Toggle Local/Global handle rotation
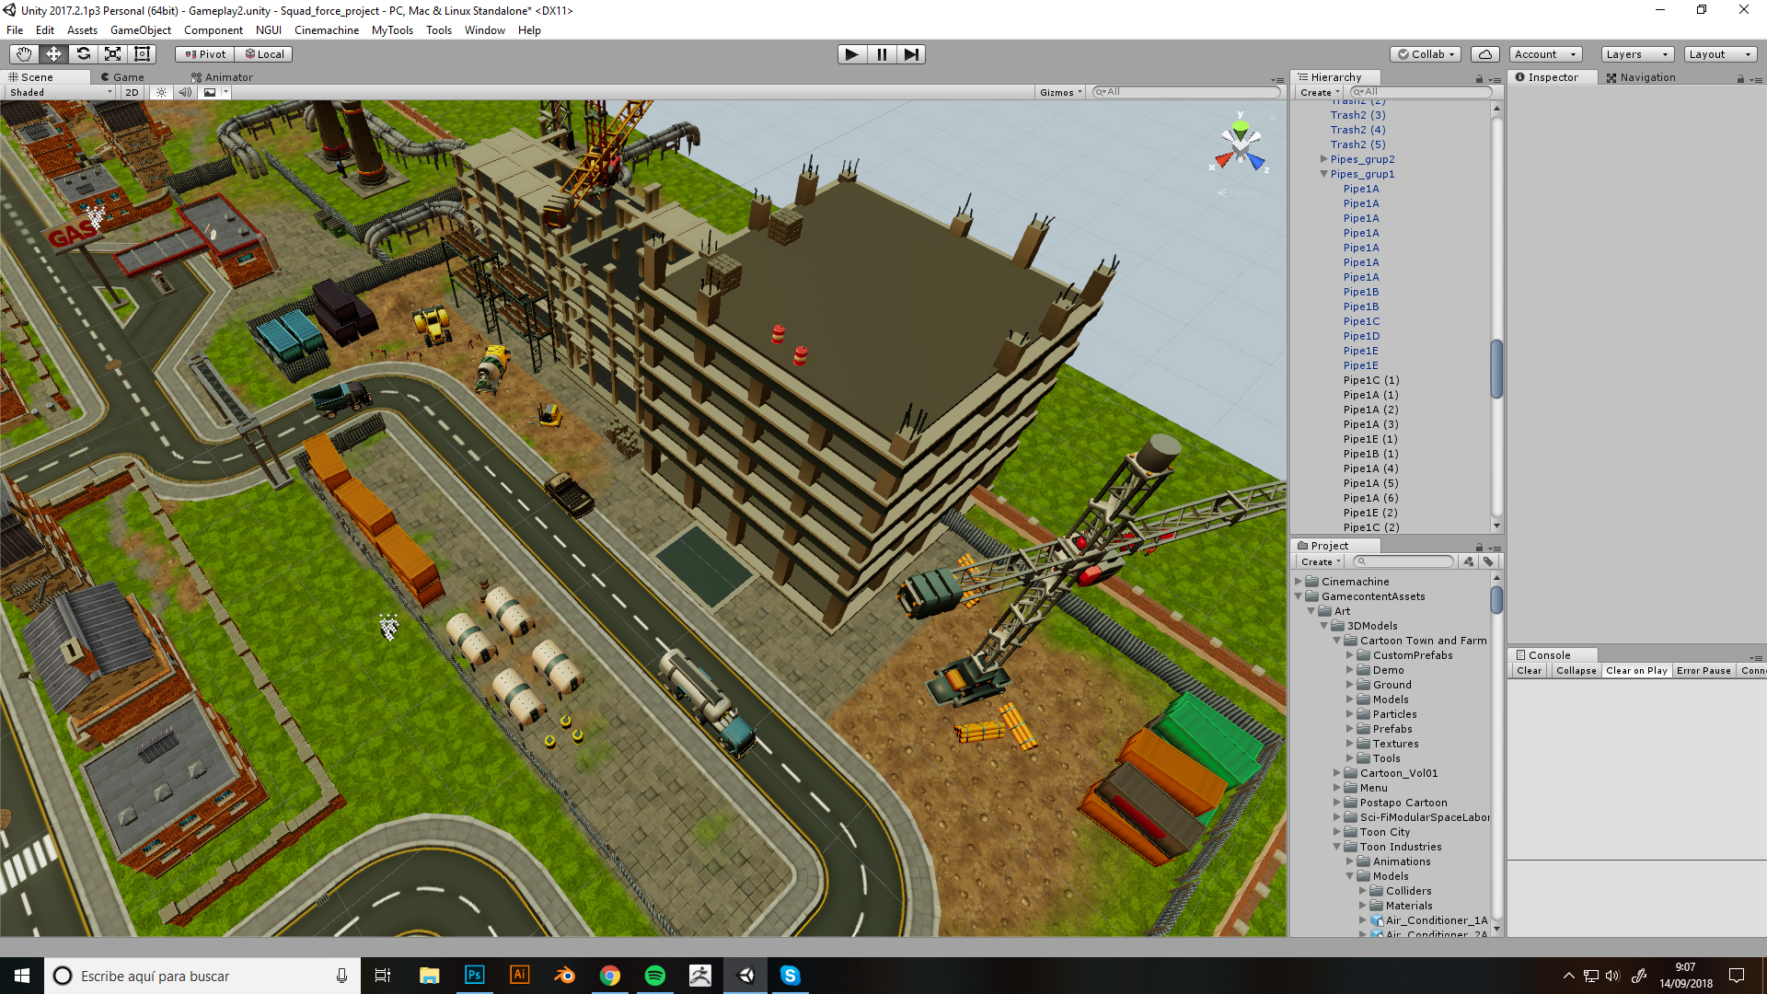 point(264,54)
